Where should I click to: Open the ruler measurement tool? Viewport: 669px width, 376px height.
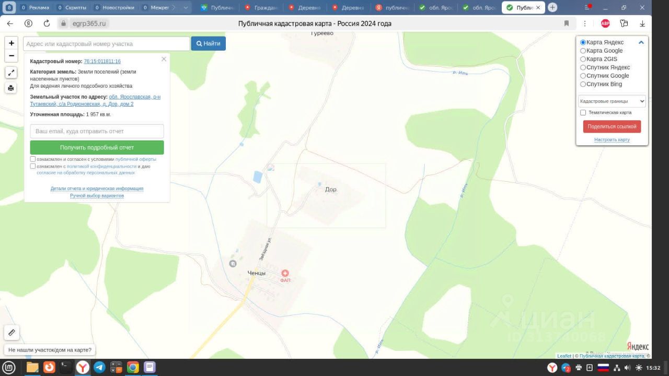tap(11, 332)
